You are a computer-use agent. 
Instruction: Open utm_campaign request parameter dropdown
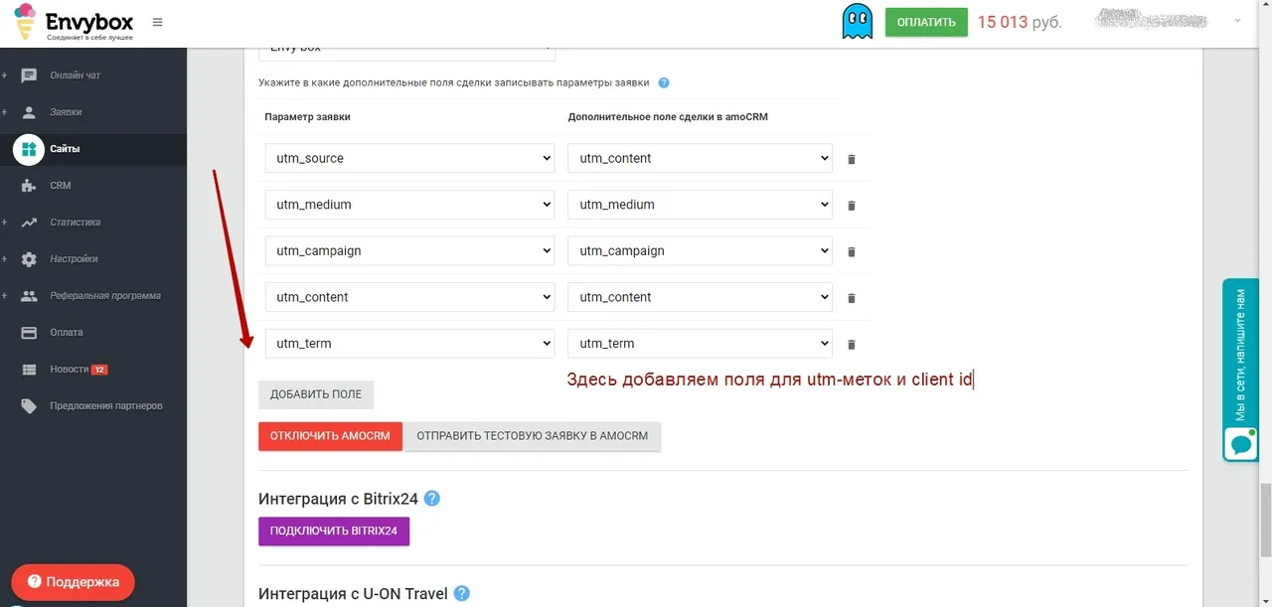pyautogui.click(x=409, y=250)
